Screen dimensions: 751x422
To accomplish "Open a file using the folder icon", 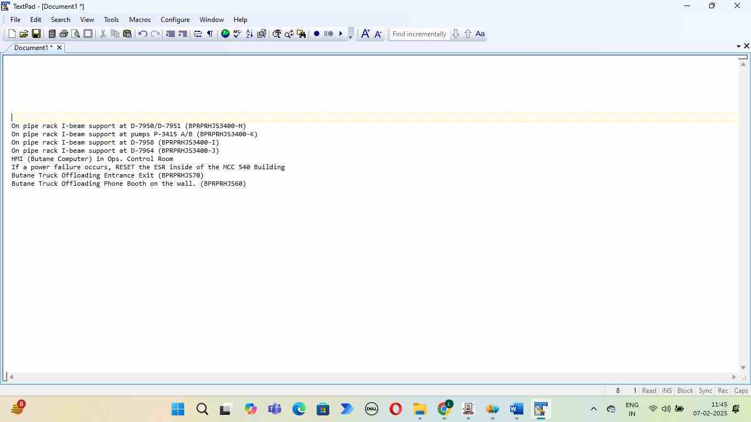I will [24, 34].
